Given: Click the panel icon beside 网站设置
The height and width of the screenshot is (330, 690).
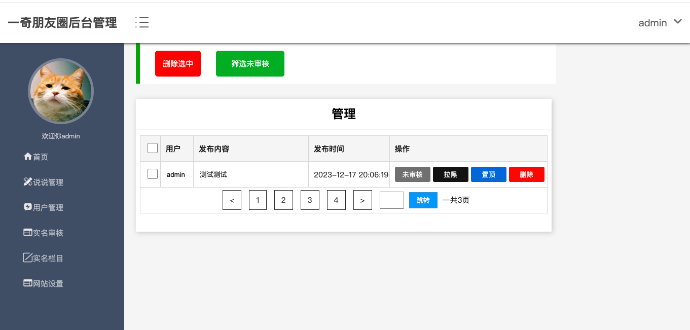Looking at the screenshot, I should pos(28,283).
